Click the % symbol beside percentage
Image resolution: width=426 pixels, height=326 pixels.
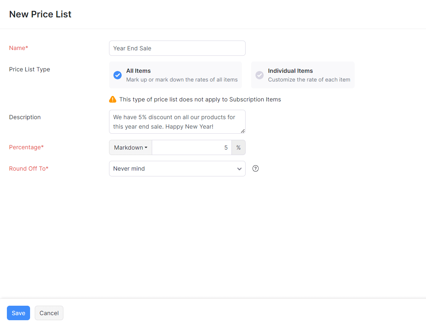point(238,147)
